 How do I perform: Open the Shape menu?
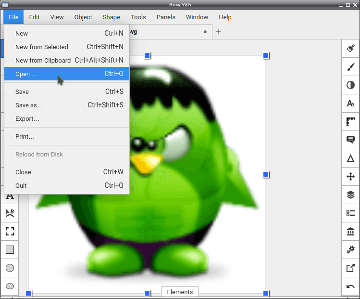point(112,17)
